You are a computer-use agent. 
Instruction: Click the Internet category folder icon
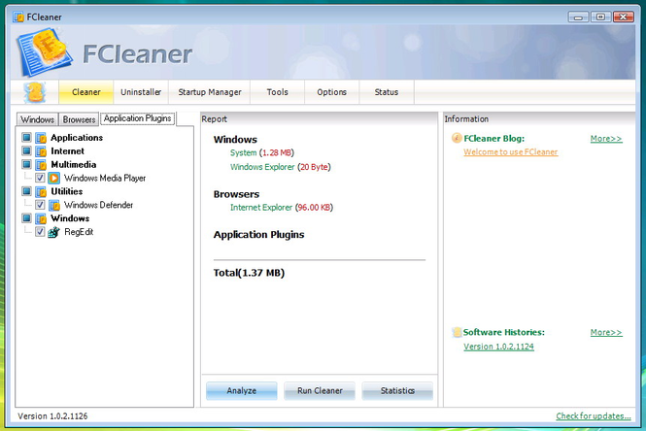41,151
